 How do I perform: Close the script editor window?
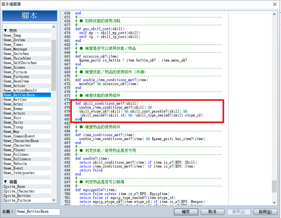tap(274, 4)
